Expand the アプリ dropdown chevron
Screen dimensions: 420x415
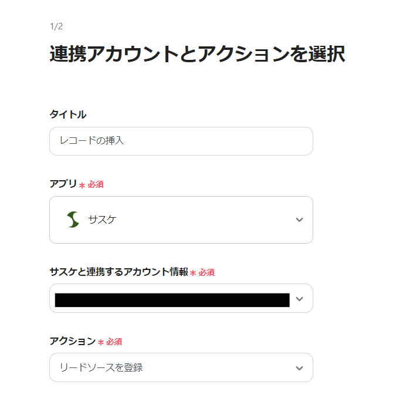(x=299, y=220)
